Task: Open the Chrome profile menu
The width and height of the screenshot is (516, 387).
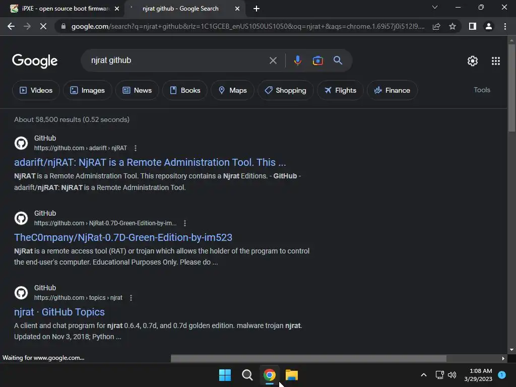Action: click(489, 26)
